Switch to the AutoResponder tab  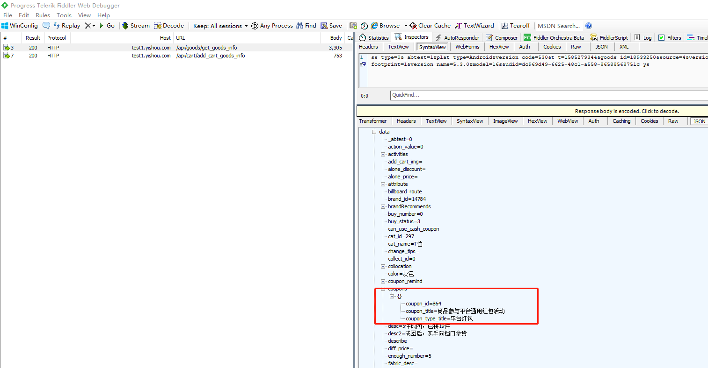[457, 38]
